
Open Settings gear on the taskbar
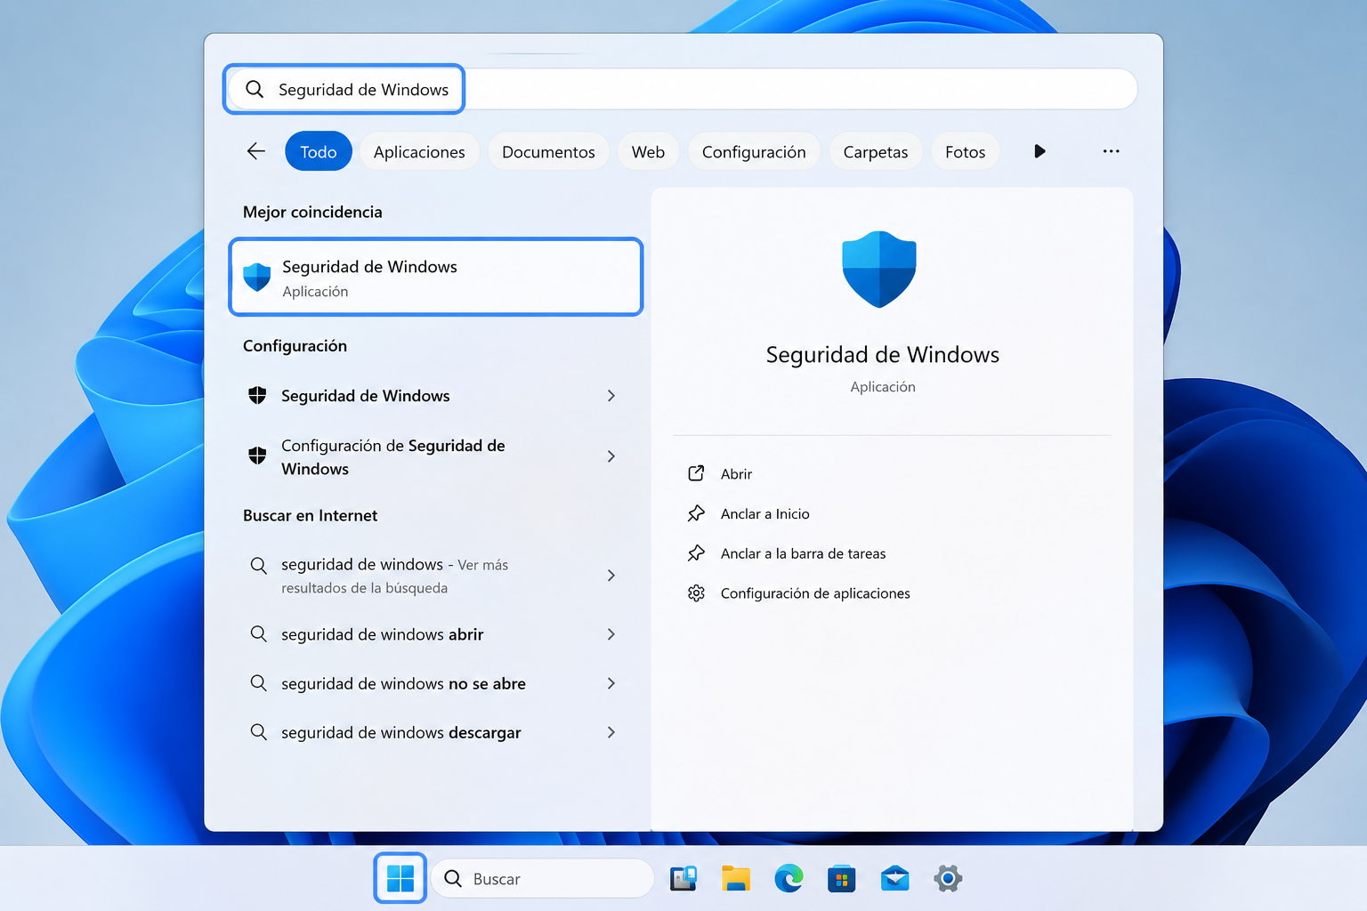[948, 879]
